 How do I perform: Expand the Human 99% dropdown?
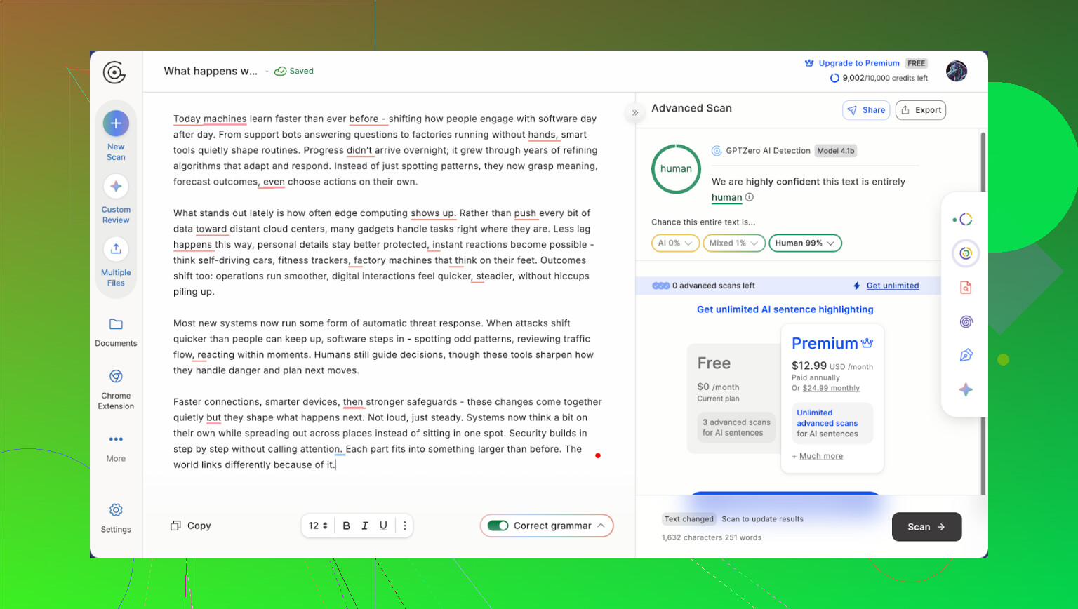click(805, 243)
